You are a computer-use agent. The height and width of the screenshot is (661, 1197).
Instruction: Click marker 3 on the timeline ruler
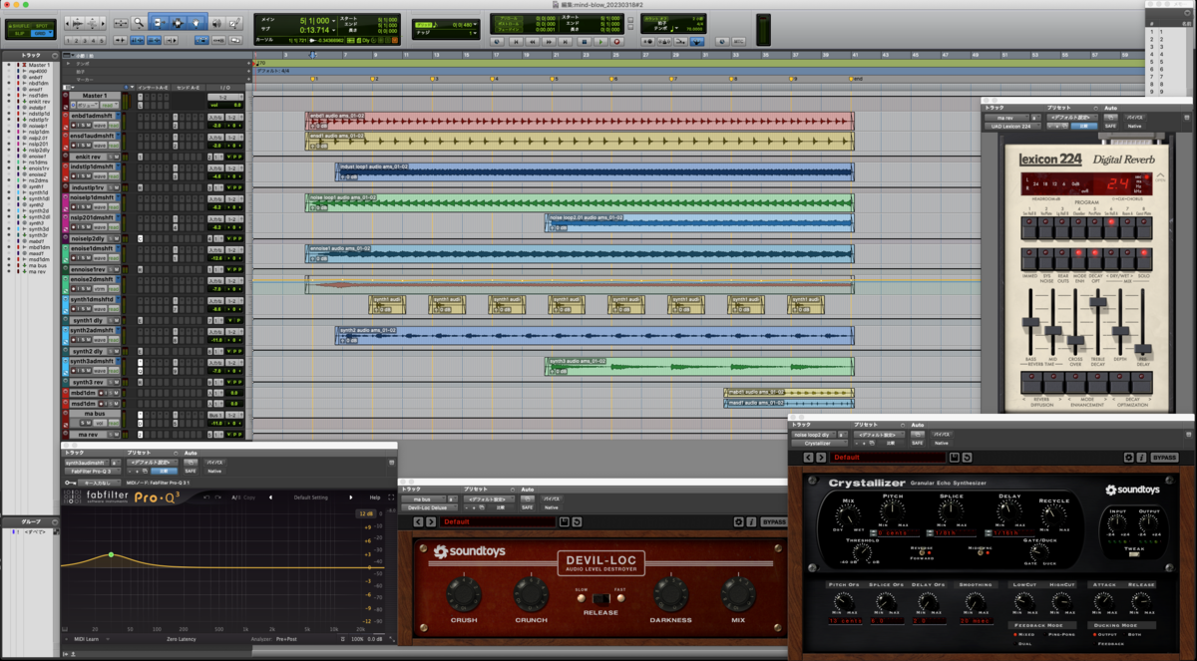[x=432, y=79]
